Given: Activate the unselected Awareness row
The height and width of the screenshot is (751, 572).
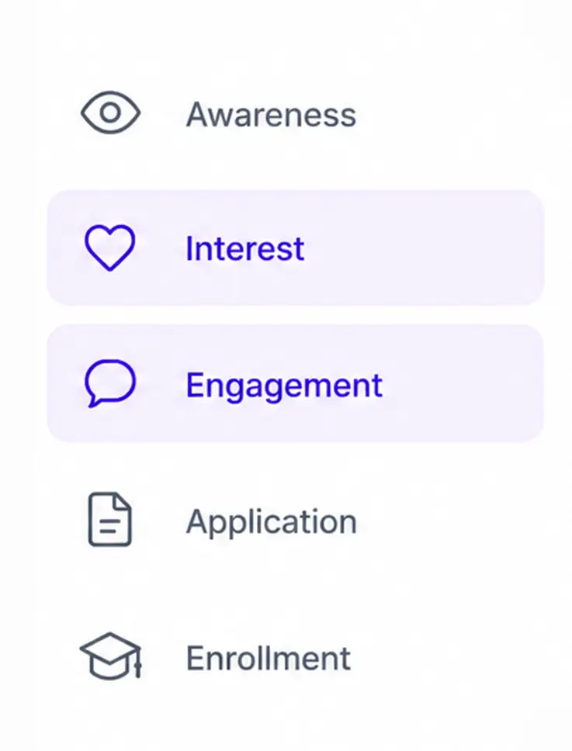Looking at the screenshot, I should pos(296,113).
